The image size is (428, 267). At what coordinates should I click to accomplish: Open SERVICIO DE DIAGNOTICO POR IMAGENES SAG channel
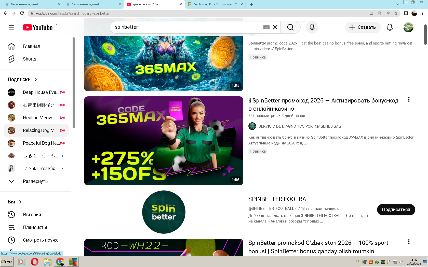point(300,126)
